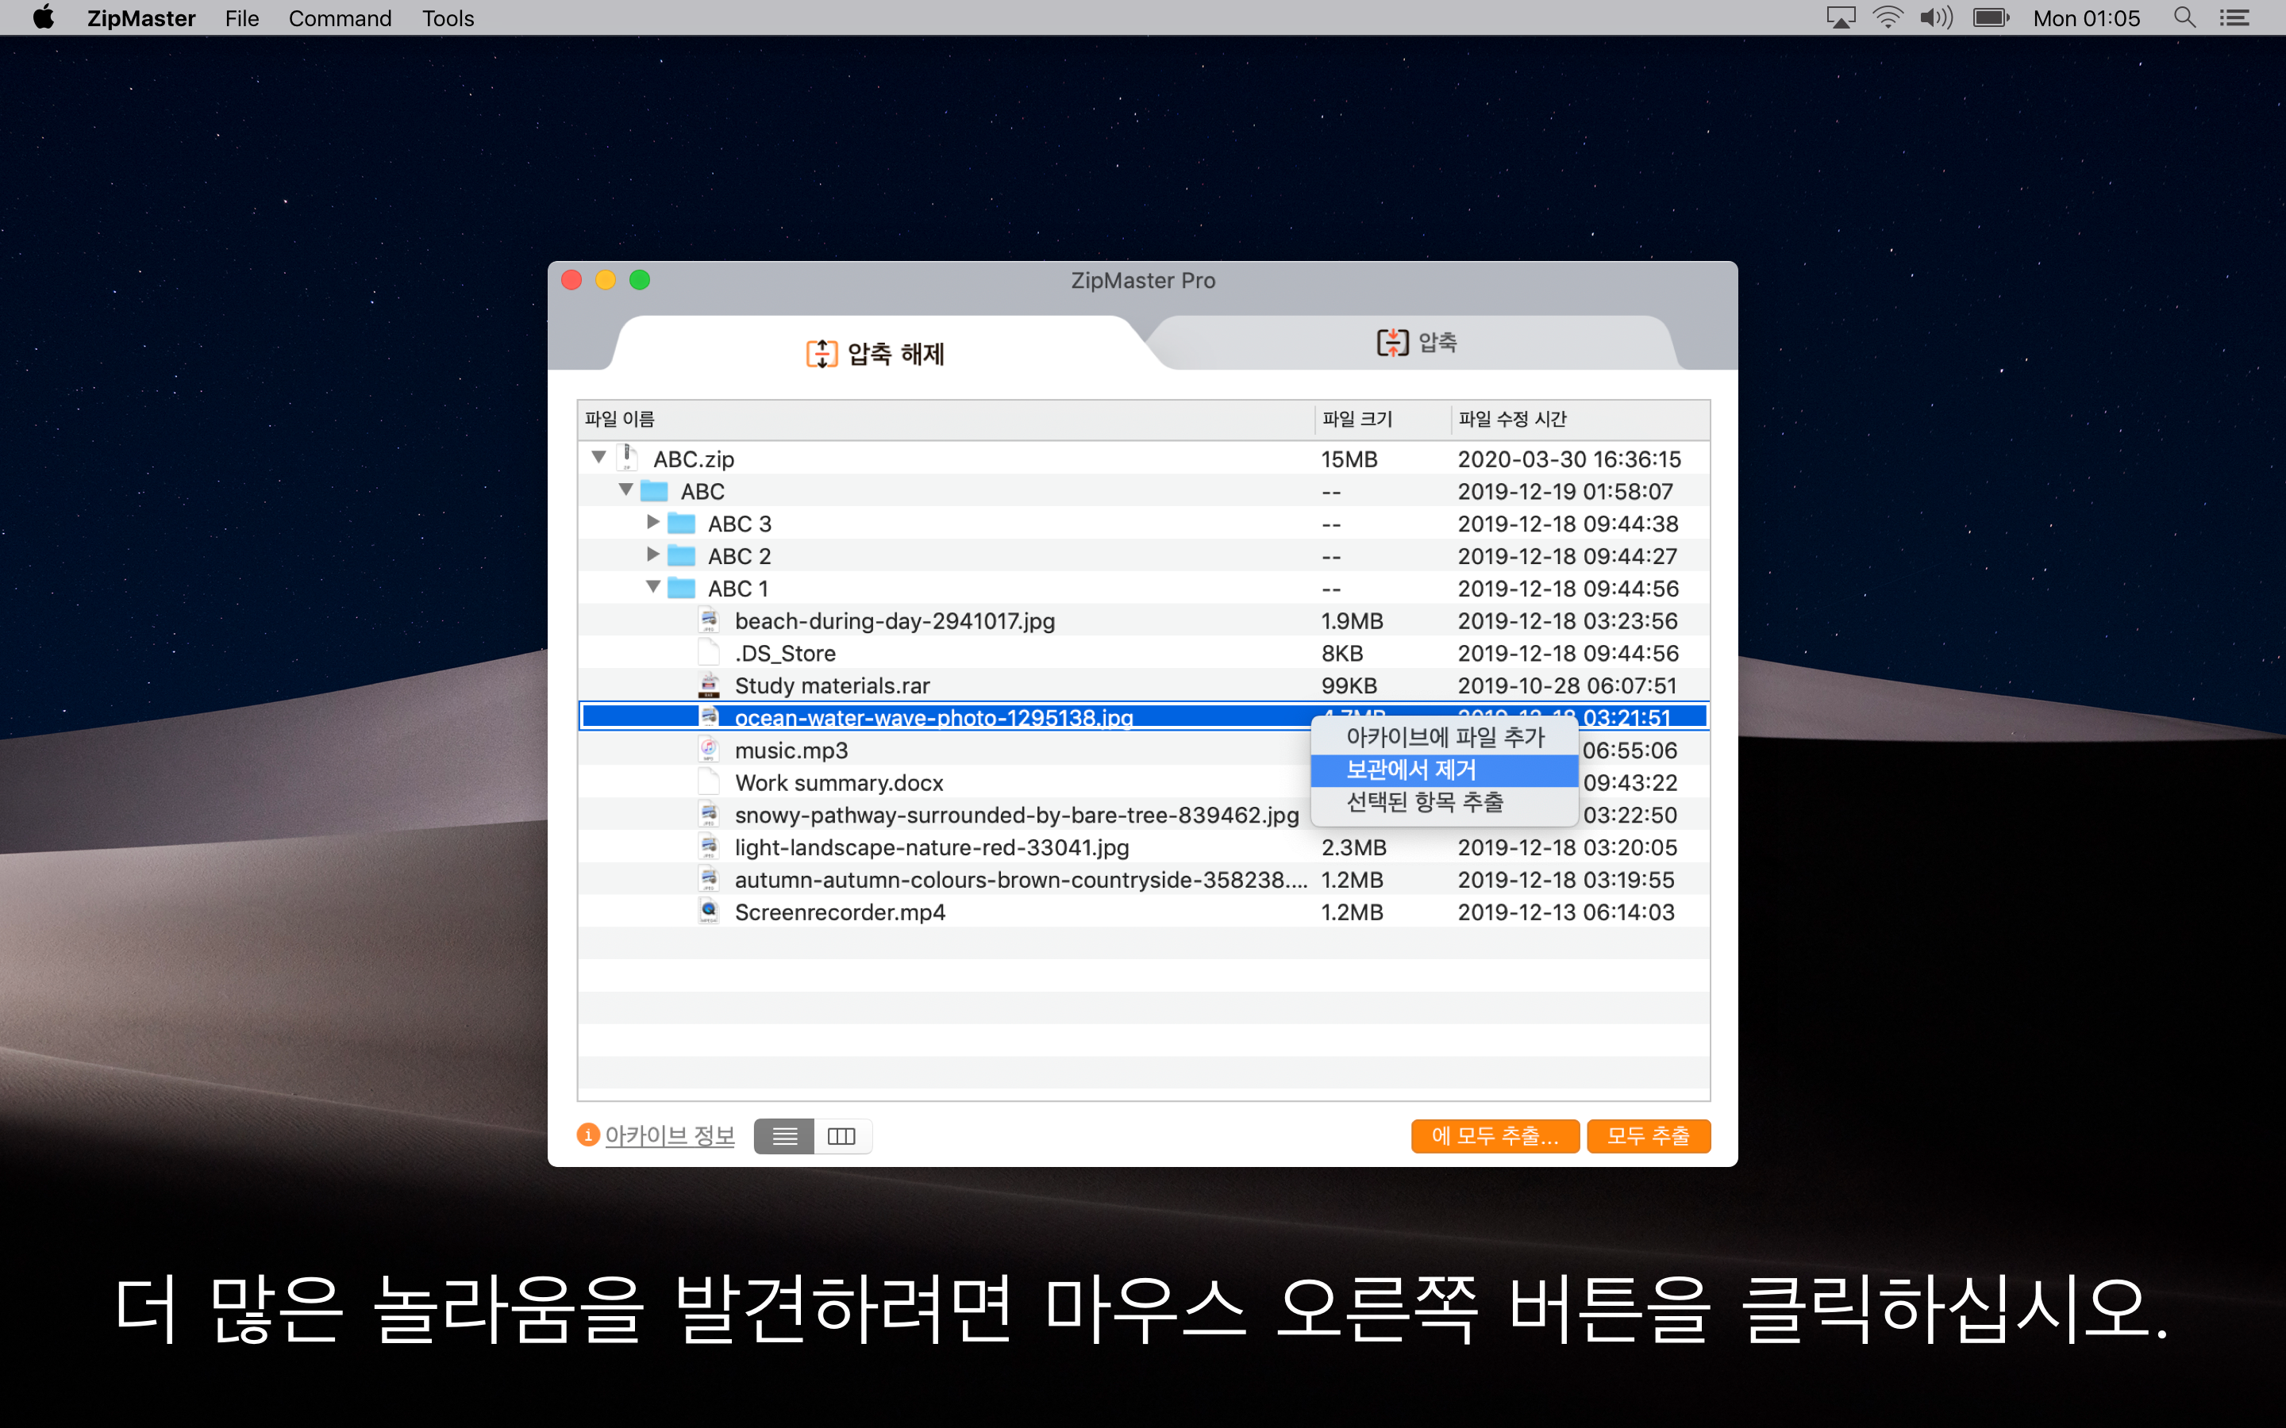Select Work summary.docx file name
The image size is (2286, 1428).
click(839, 783)
